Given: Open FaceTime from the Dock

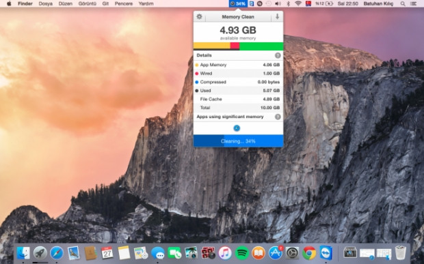Looking at the screenshot, I should point(174,253).
